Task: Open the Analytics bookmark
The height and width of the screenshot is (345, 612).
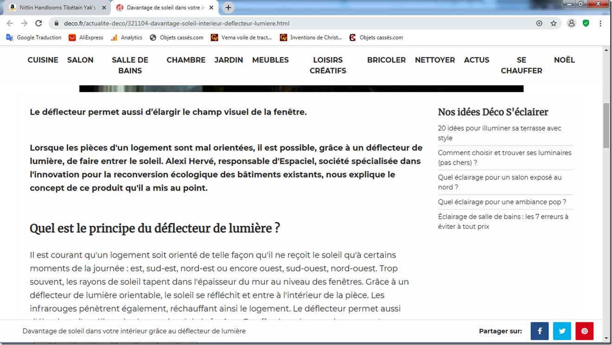Action: click(127, 37)
